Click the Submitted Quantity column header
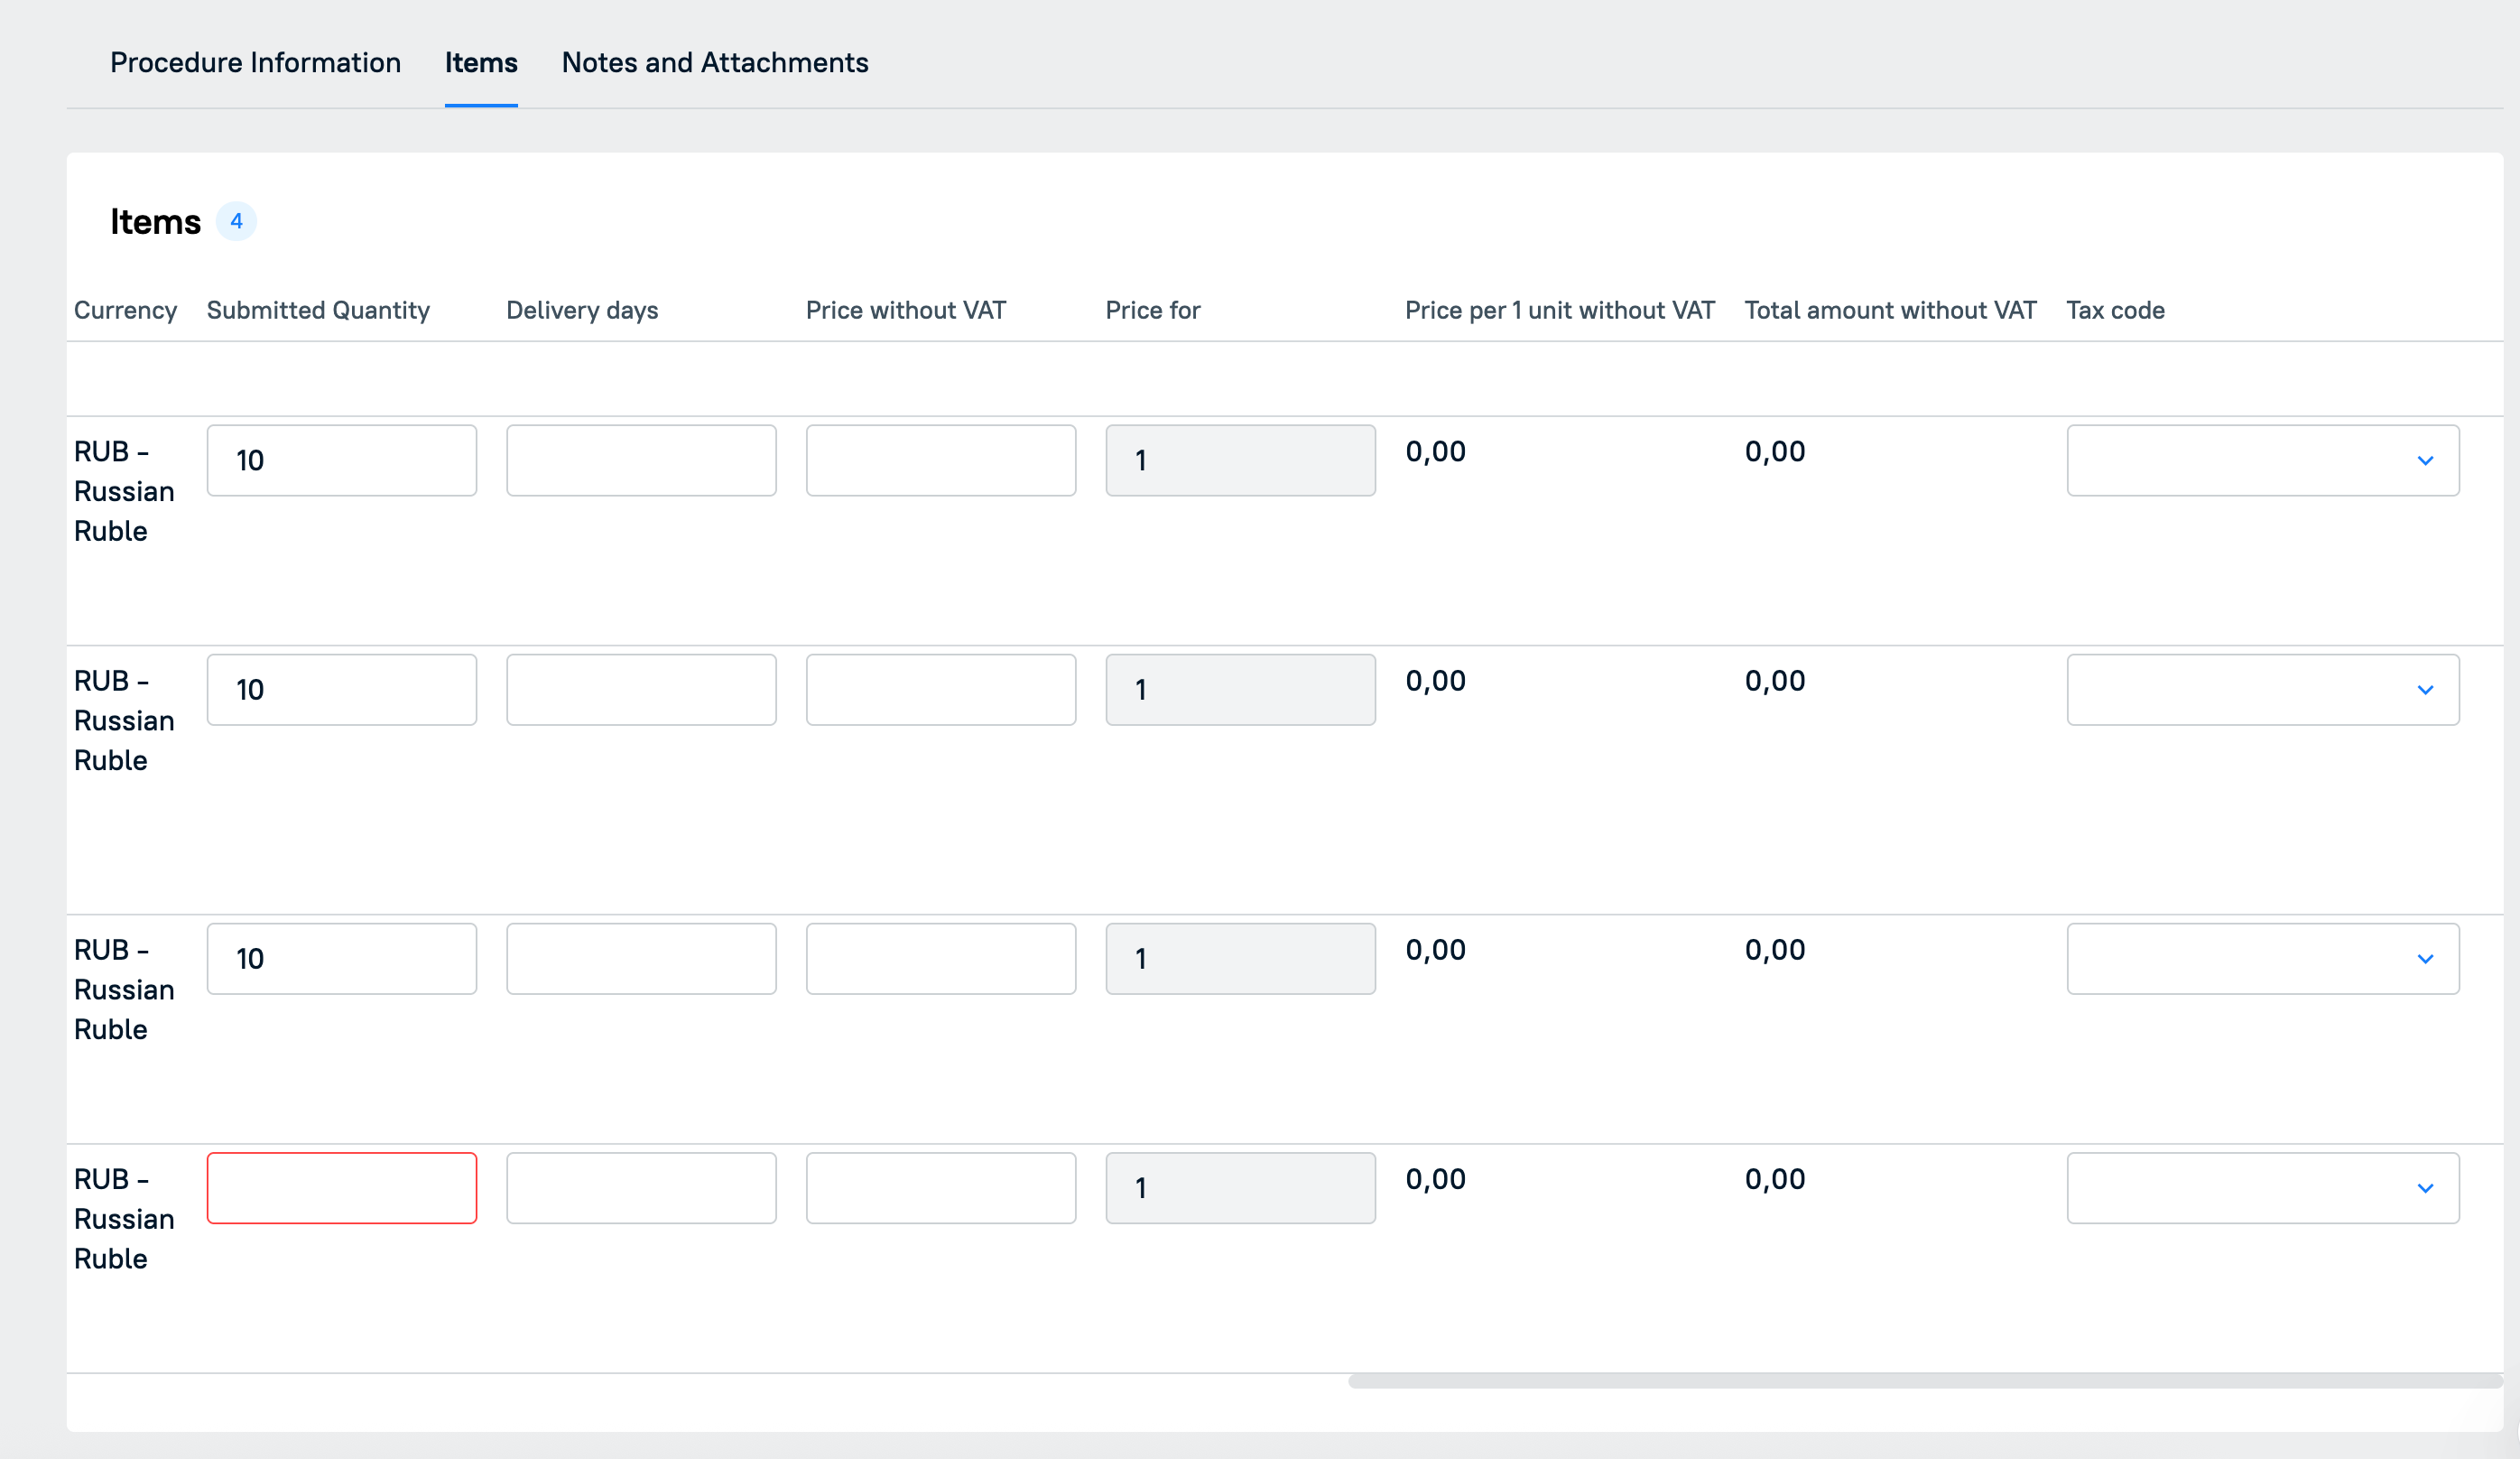 click(x=318, y=310)
